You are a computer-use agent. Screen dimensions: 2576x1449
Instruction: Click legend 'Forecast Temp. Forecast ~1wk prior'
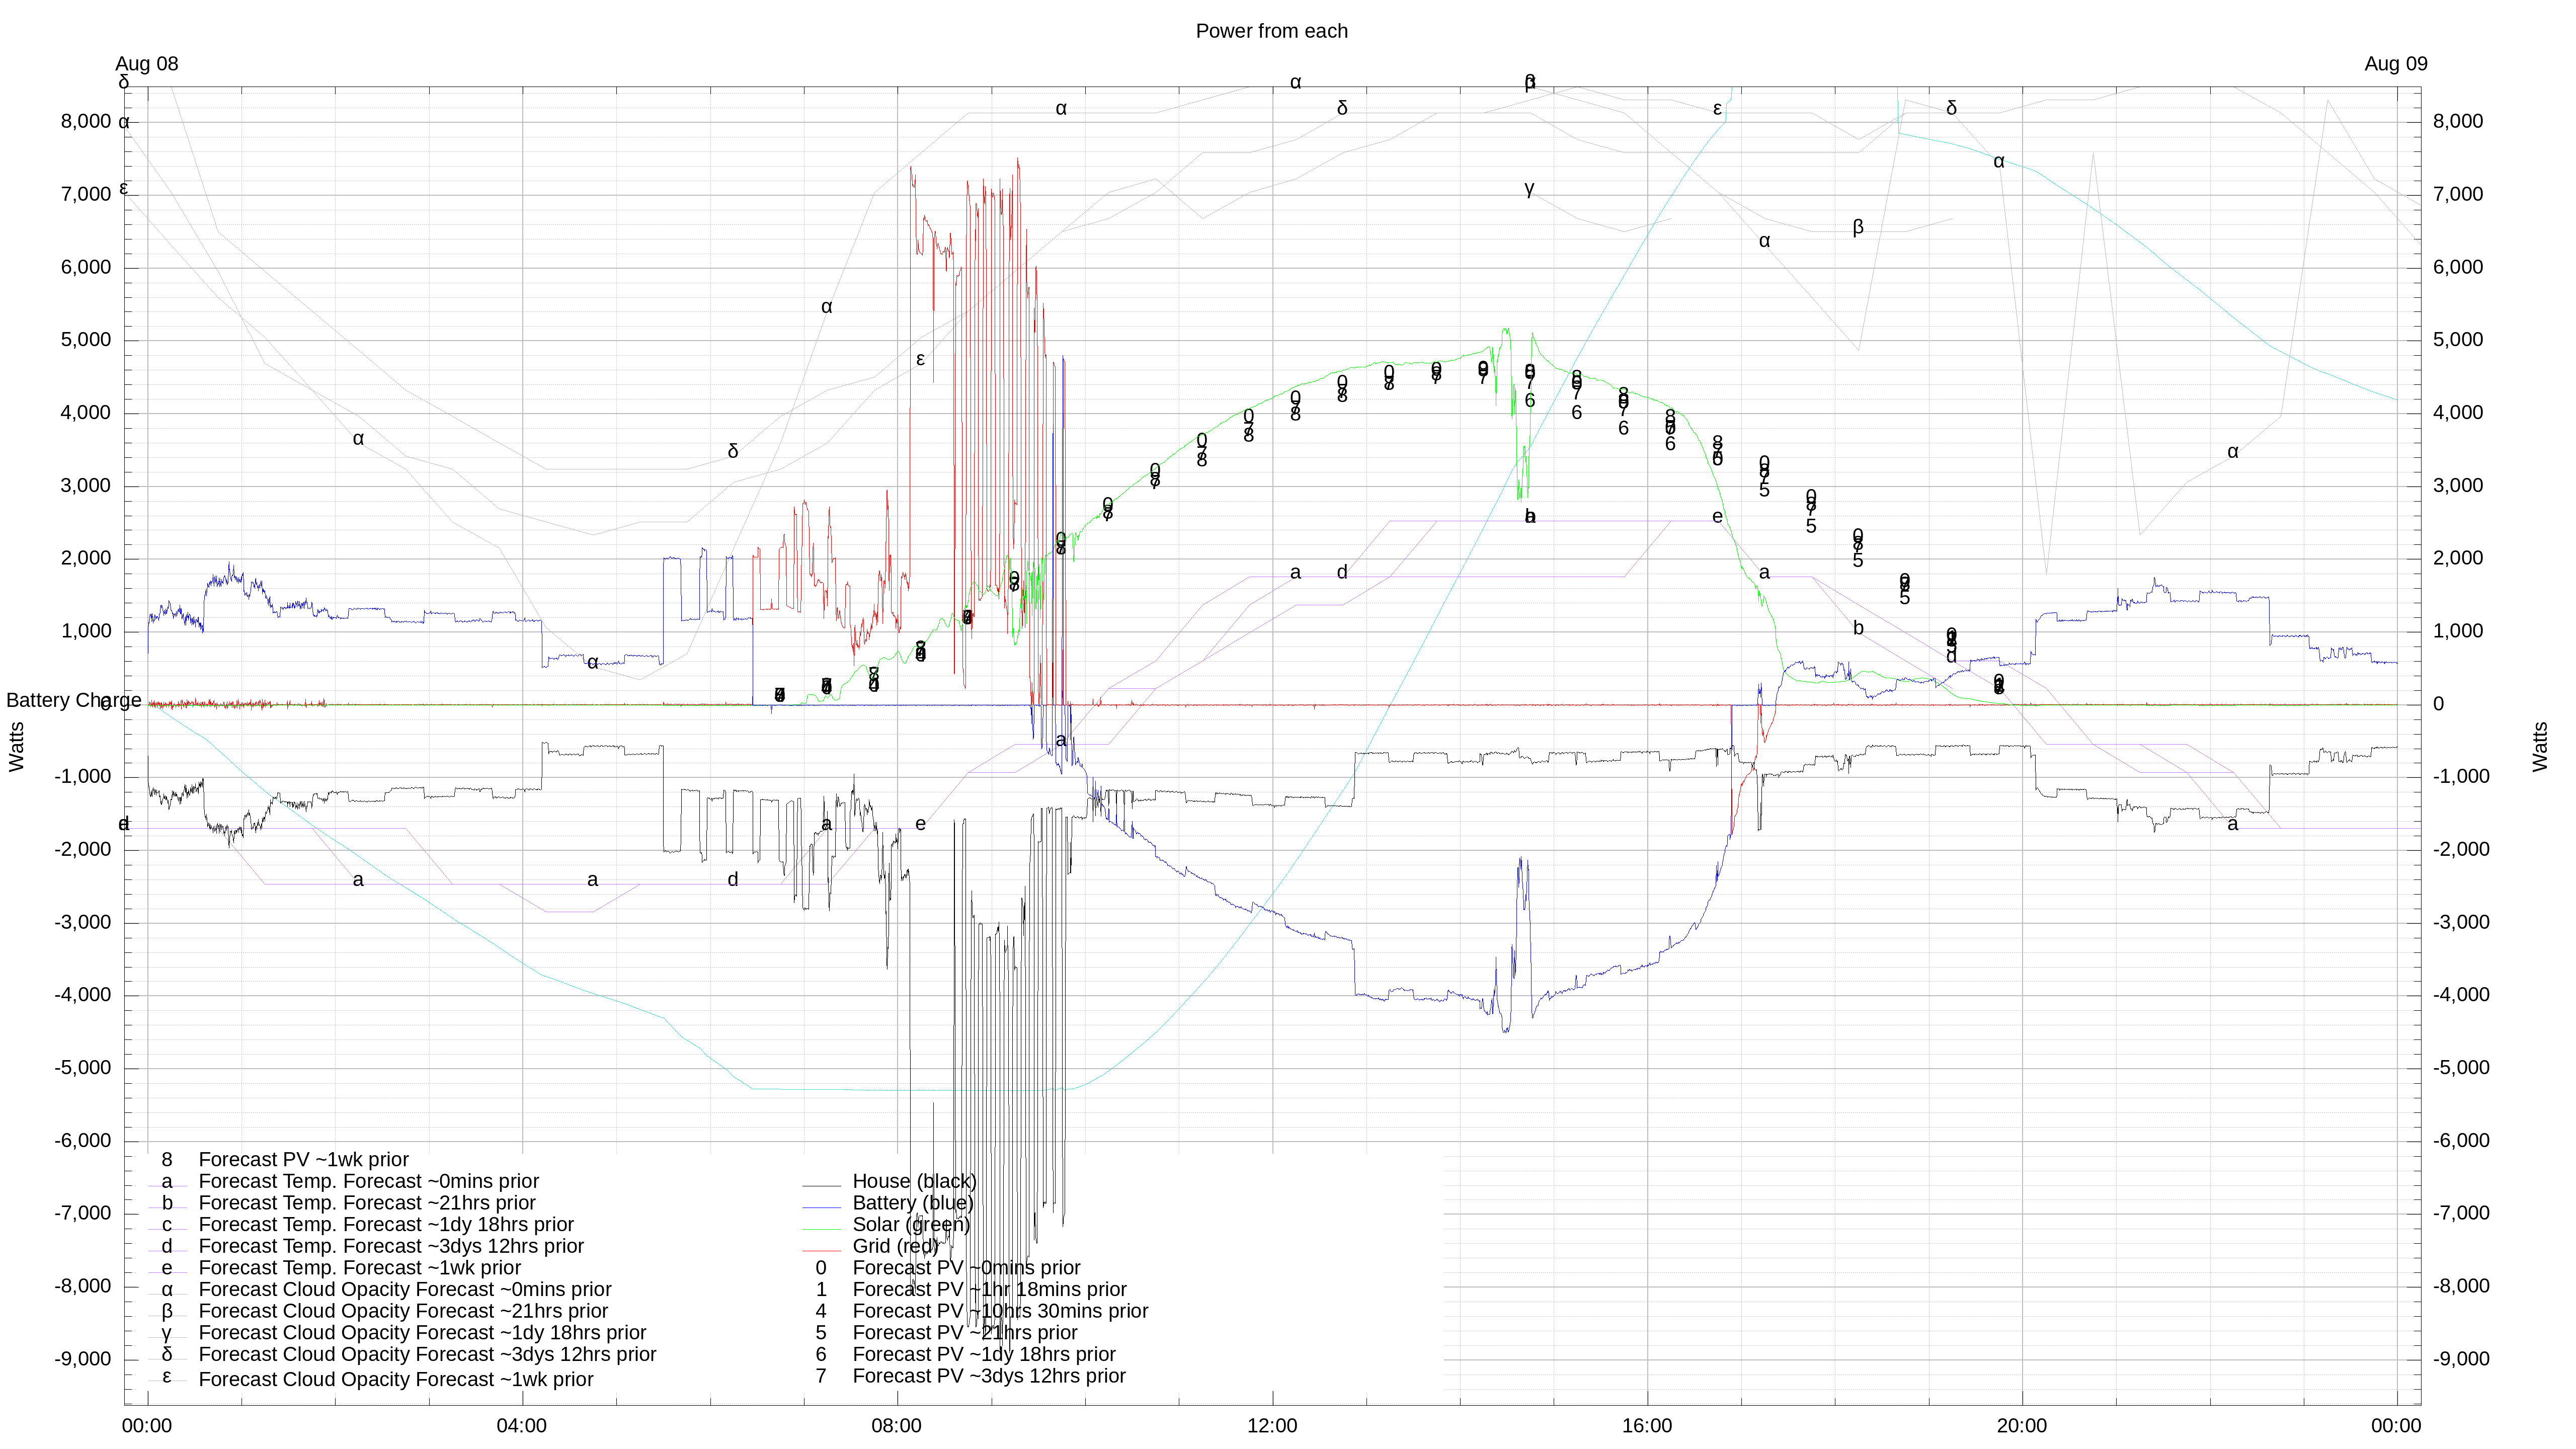pyautogui.click(x=360, y=1268)
